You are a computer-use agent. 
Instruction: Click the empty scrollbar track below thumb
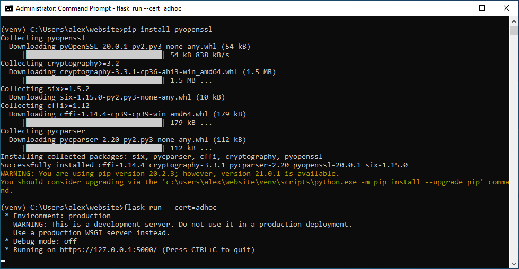514,159
